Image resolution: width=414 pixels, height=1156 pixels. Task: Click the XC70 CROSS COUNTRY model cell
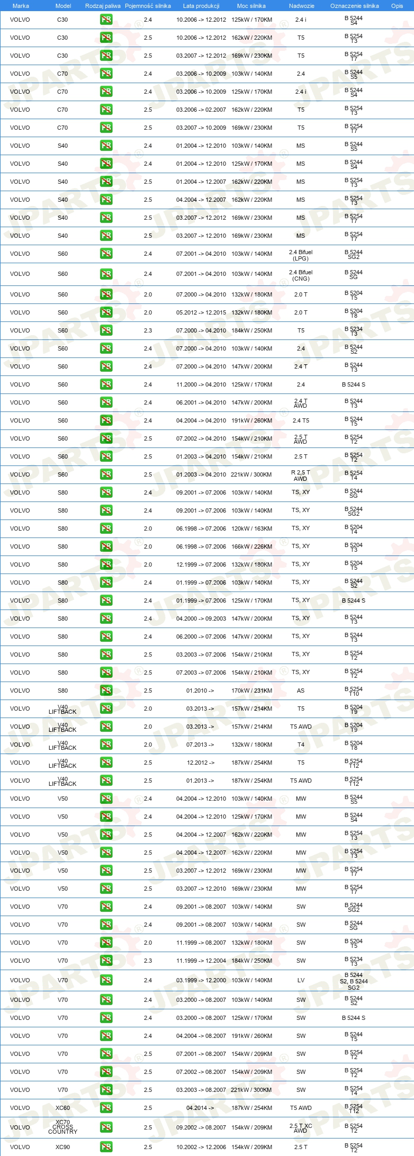tap(62, 1127)
